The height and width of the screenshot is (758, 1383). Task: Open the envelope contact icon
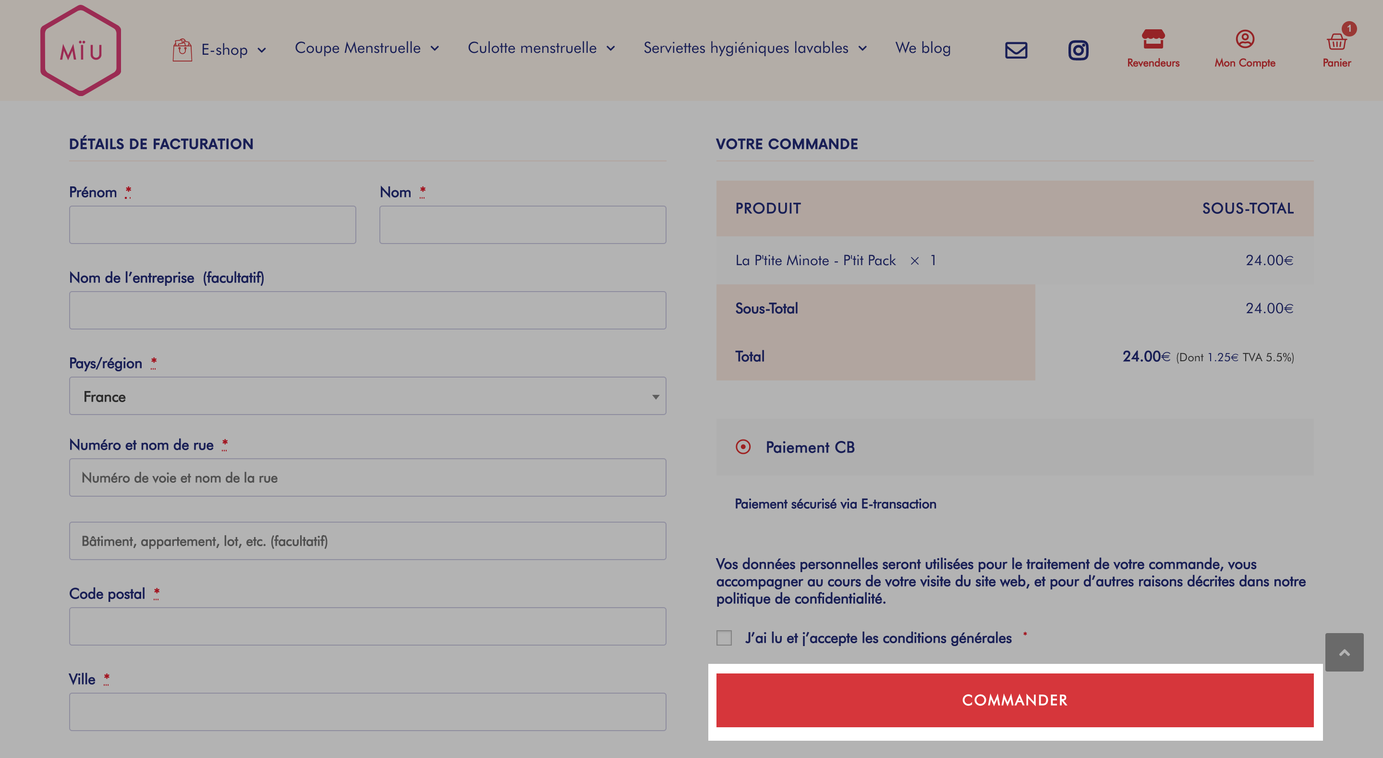pyautogui.click(x=1016, y=50)
